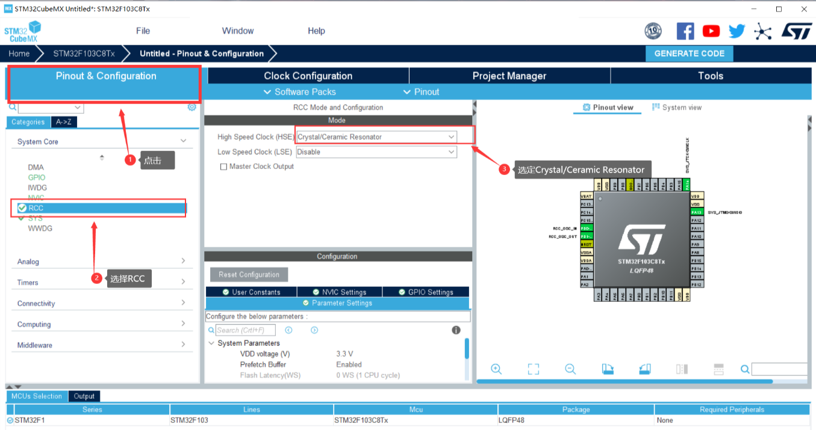Open the Window menu
The width and height of the screenshot is (816, 430).
[x=238, y=31]
